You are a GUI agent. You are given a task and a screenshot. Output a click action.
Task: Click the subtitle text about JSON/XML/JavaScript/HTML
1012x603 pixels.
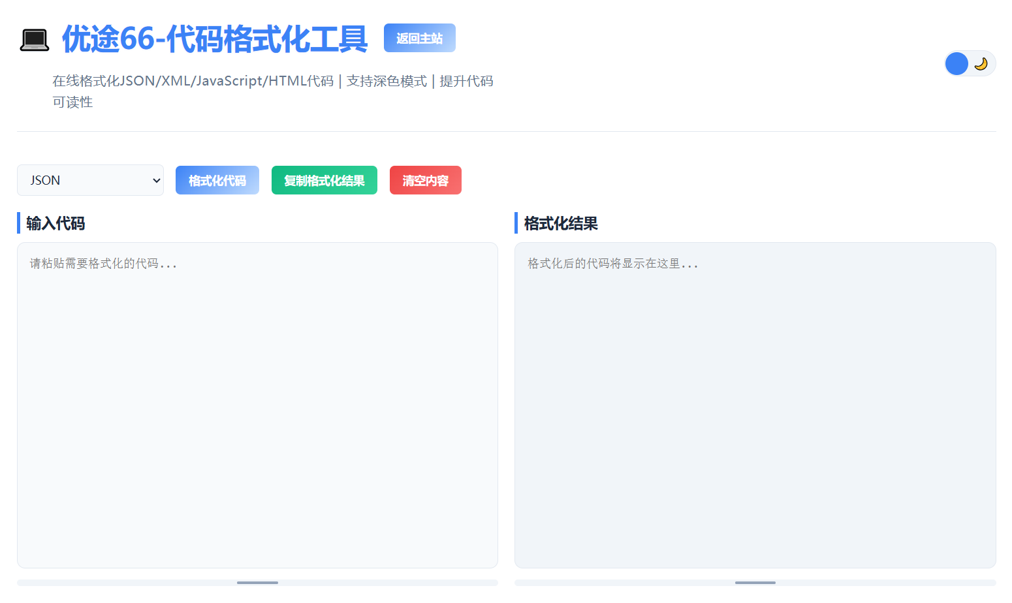click(273, 91)
